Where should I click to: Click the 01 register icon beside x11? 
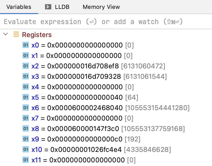click(26, 160)
